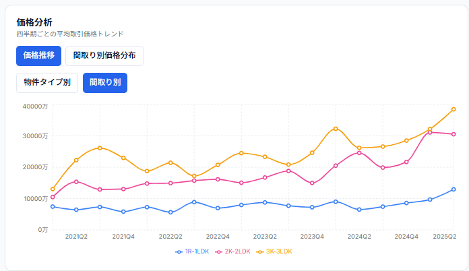Toggle 1R-1LDK series in the legend
This screenshot has height=271, width=469.
(x=193, y=251)
